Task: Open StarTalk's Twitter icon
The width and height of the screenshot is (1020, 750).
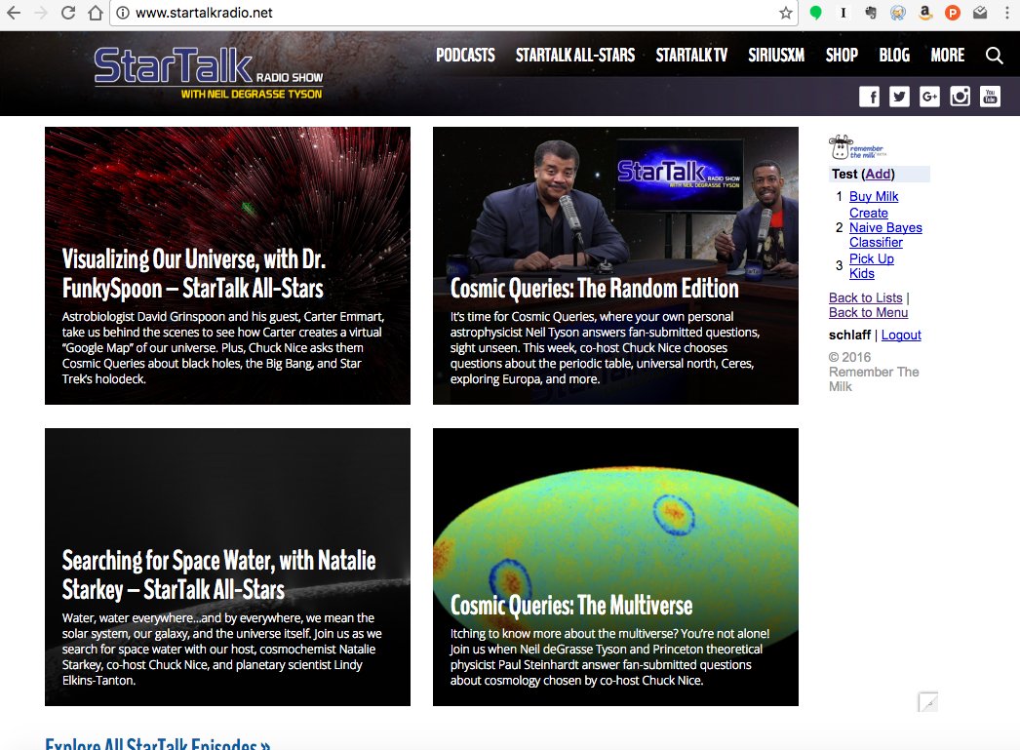Action: [899, 97]
